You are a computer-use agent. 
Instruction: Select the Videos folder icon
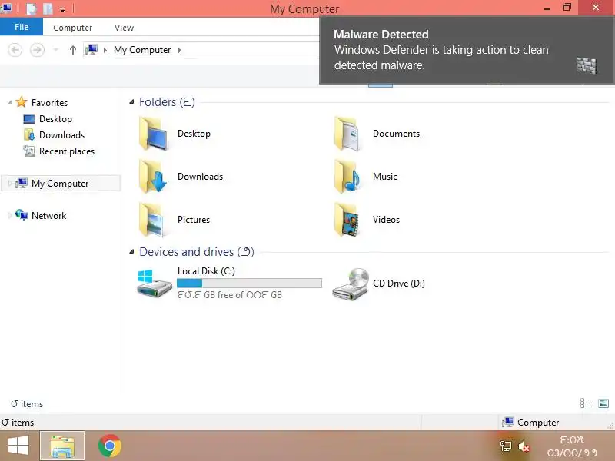coord(347,220)
